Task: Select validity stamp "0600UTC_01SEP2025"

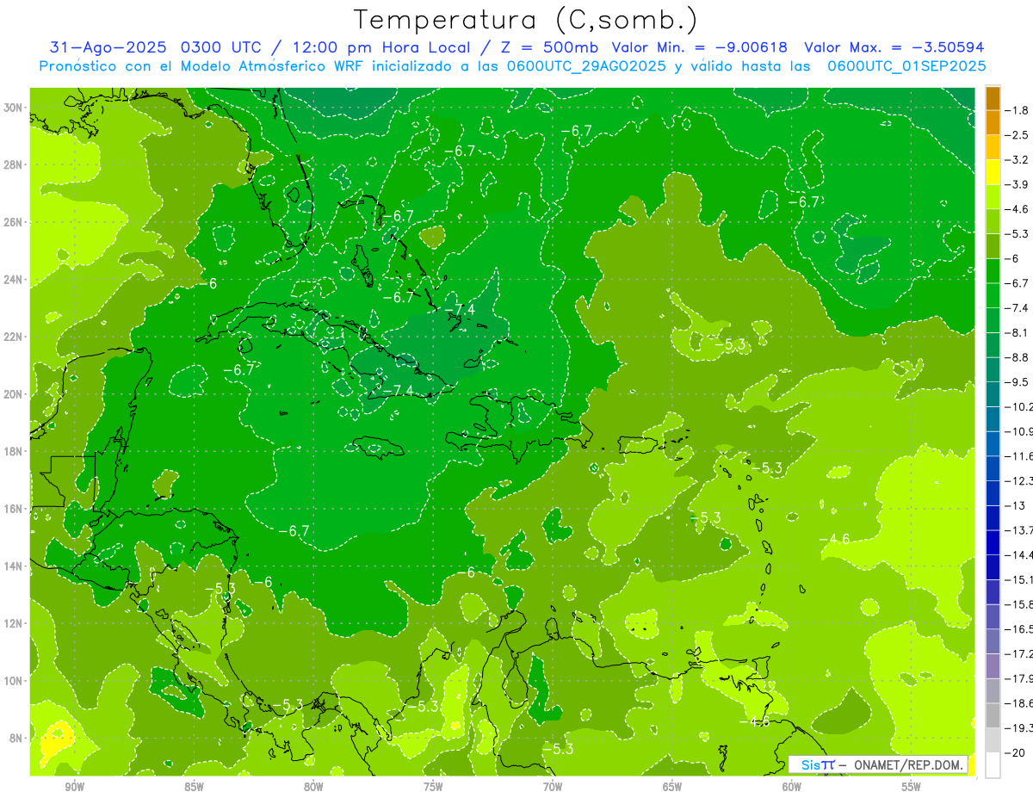Action: pyautogui.click(x=907, y=66)
